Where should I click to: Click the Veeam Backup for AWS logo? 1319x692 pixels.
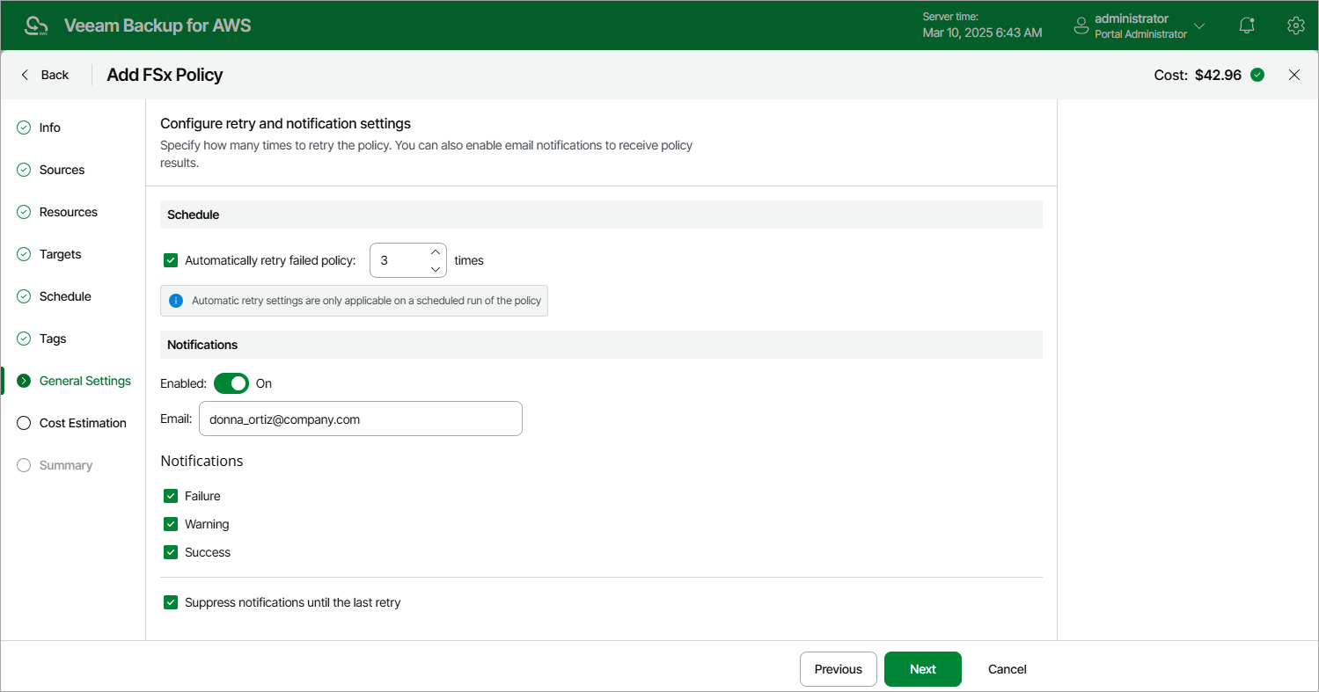(35, 25)
